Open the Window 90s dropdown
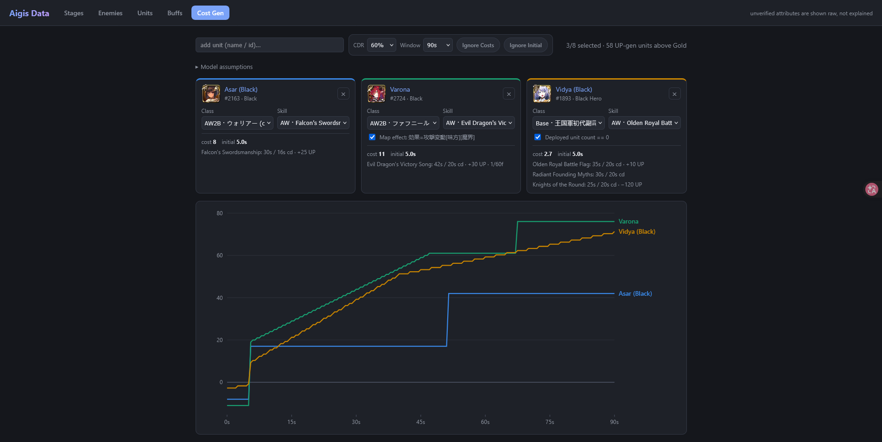This screenshot has width=882, height=442. pos(438,45)
